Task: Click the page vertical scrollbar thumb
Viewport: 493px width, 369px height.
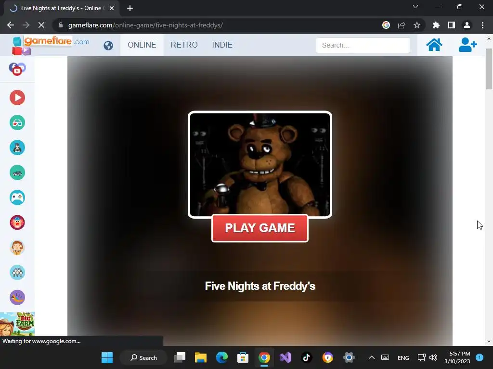Action: click(x=489, y=69)
